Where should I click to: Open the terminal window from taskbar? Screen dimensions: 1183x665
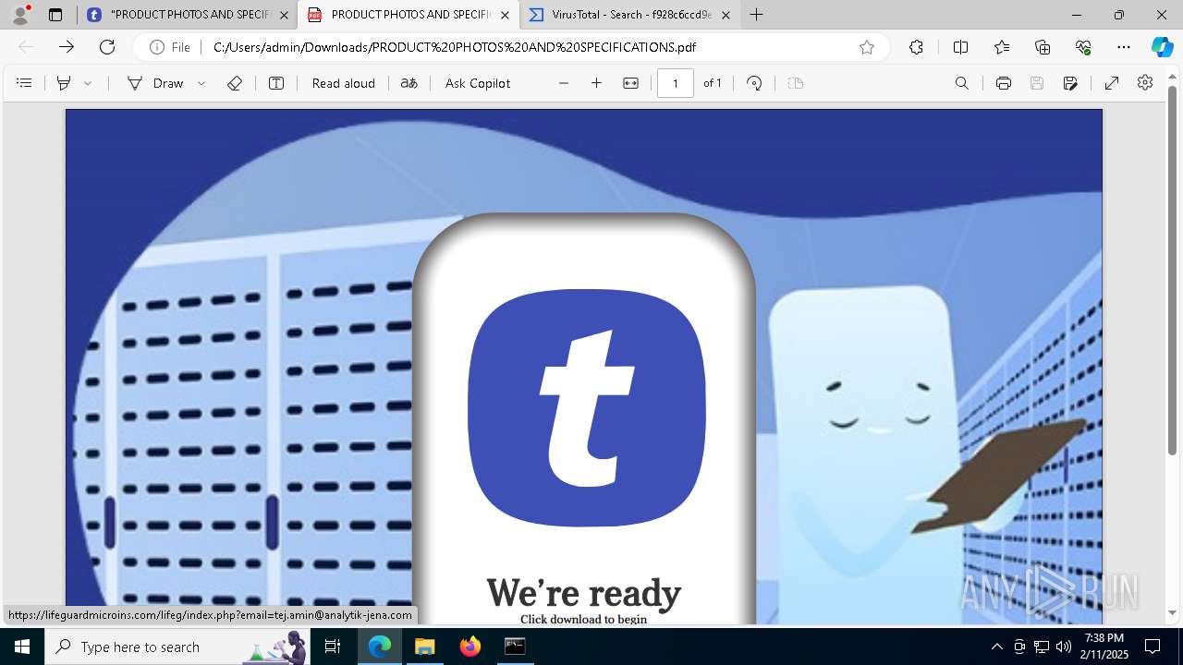coord(515,647)
